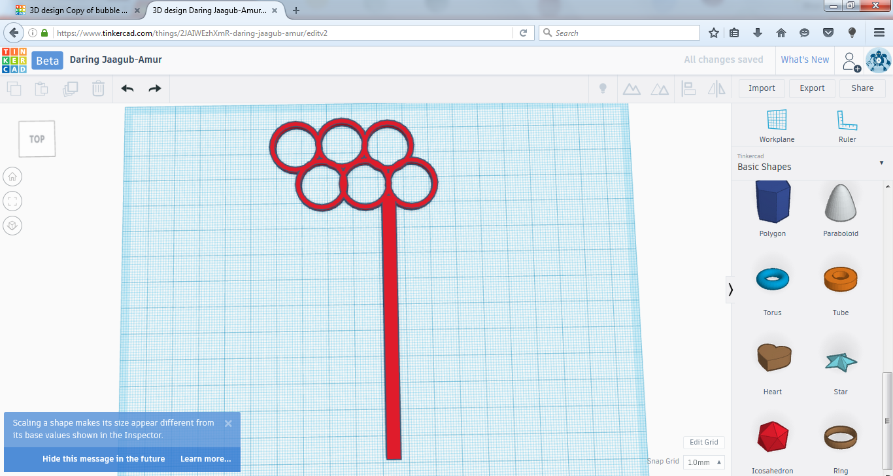Open the browser hamburger menu
Viewport: 893px width, 476px height.
coord(879,33)
